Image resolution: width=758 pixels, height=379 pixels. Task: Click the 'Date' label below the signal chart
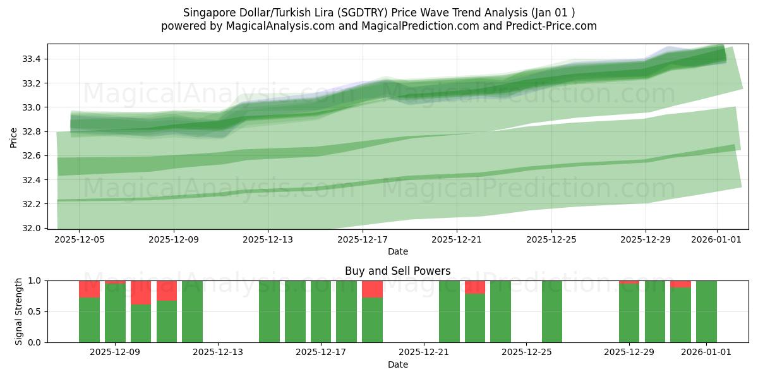(397, 364)
